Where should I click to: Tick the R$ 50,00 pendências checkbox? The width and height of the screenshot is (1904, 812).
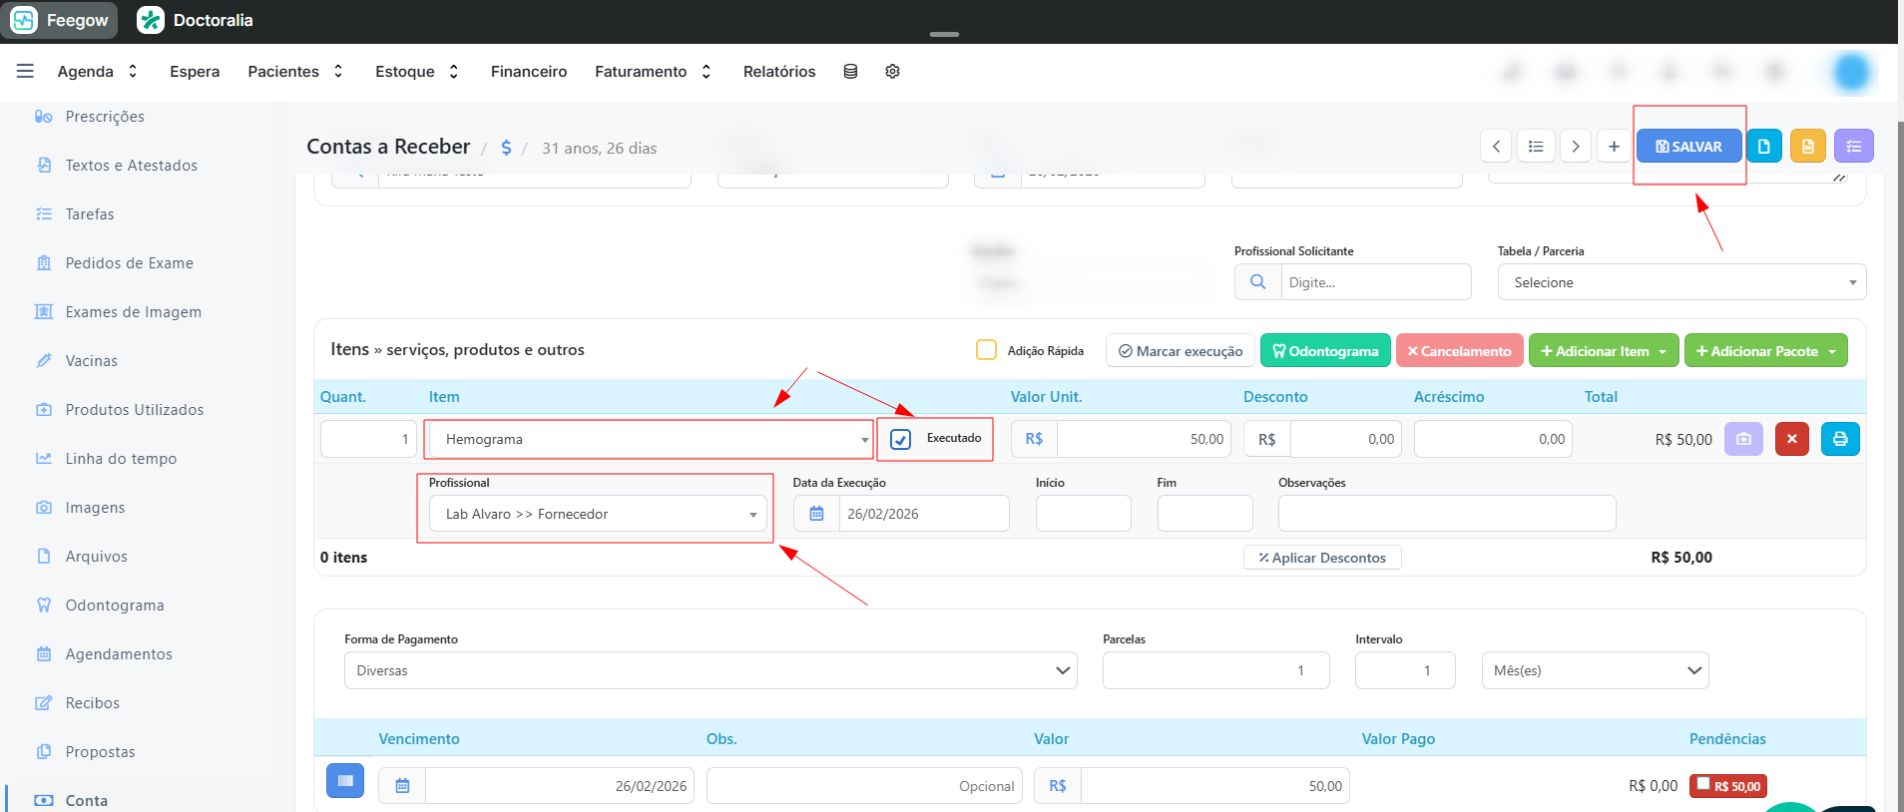point(1704,784)
